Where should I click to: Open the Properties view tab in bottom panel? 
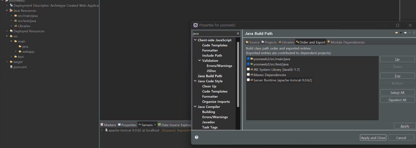pyautogui.click(x=127, y=125)
